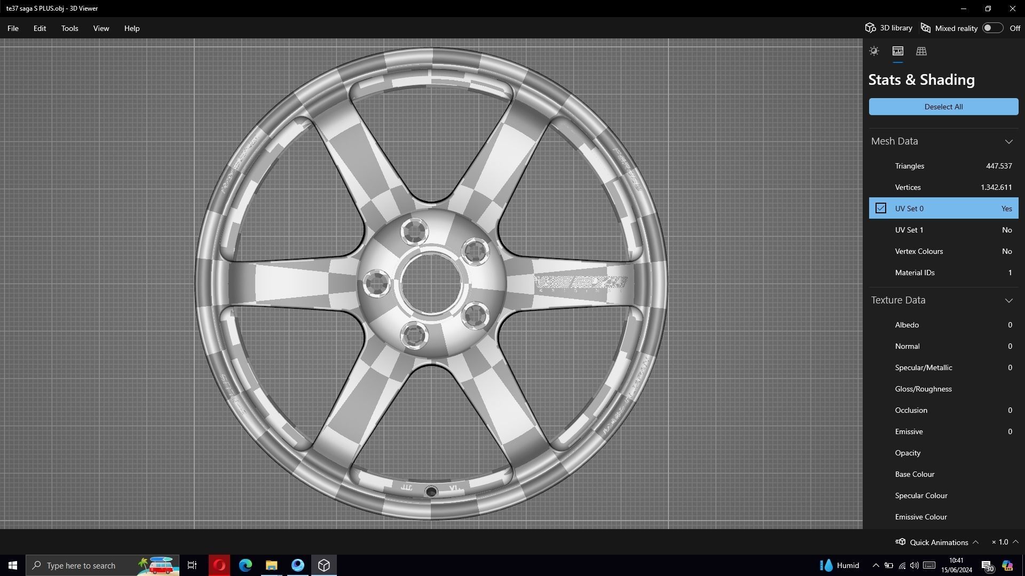
Task: Click the taskbar search box
Action: click(x=103, y=565)
